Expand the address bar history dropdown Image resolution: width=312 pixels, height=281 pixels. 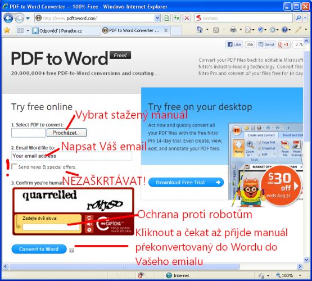(157, 19)
